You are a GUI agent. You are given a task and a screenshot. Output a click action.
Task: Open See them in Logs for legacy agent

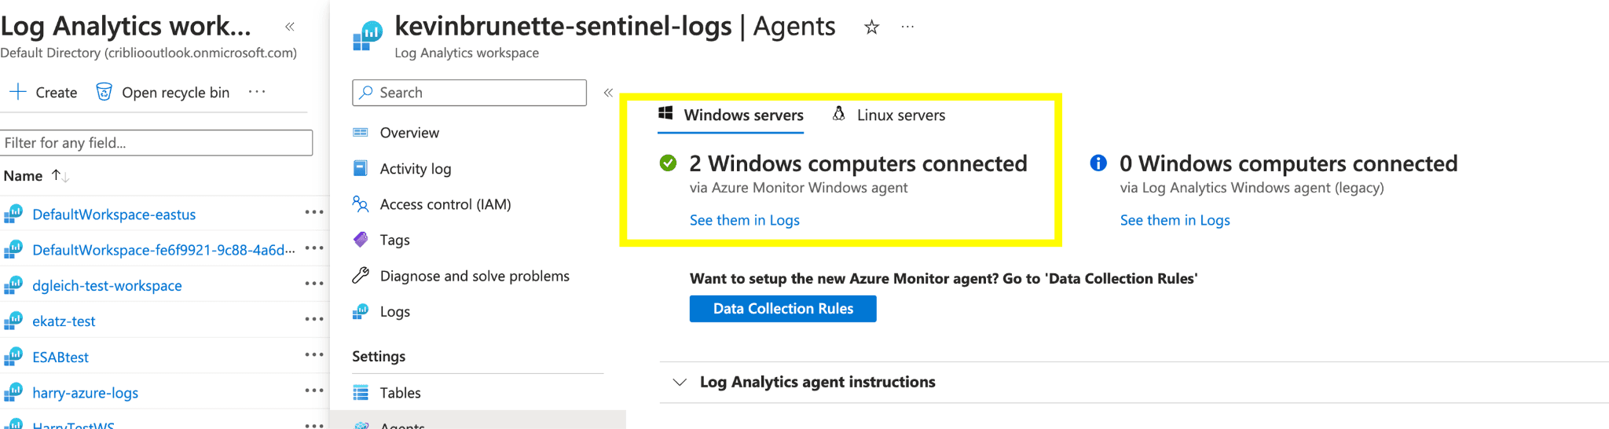click(1175, 221)
